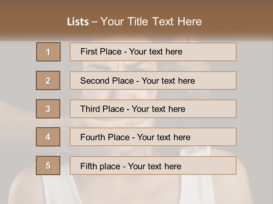Image resolution: width=273 pixels, height=204 pixels.
Task: Click the number 5 brown square
Action: pos(48,165)
